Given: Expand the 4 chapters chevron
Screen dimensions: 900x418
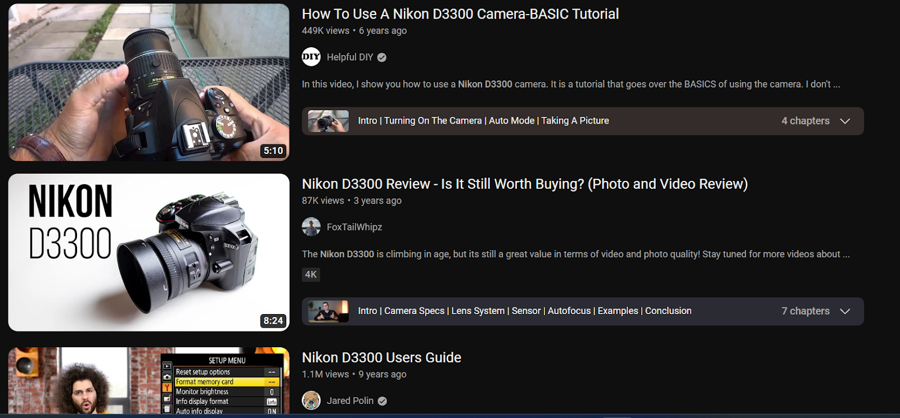Looking at the screenshot, I should click(x=845, y=121).
